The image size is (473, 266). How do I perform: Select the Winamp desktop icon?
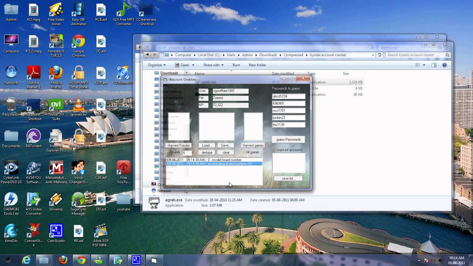pyautogui.click(x=56, y=202)
